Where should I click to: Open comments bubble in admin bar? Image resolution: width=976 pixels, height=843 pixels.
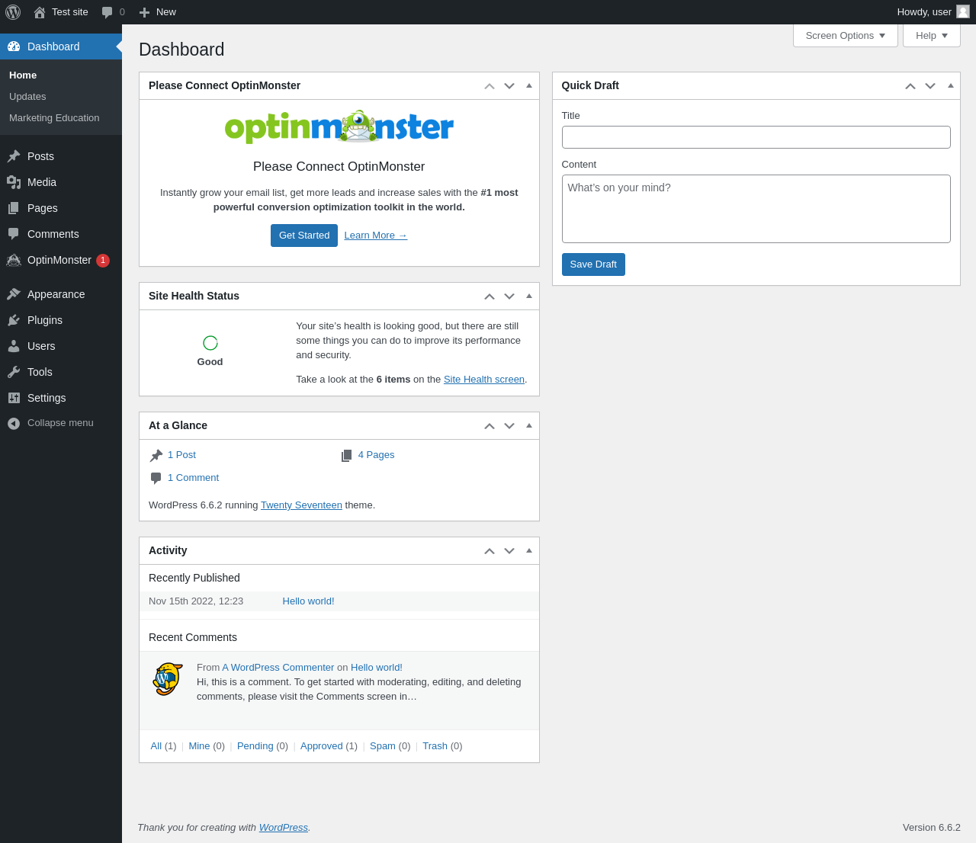(108, 12)
